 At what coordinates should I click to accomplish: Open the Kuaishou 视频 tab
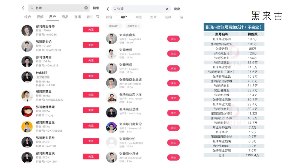[x=168, y=17]
